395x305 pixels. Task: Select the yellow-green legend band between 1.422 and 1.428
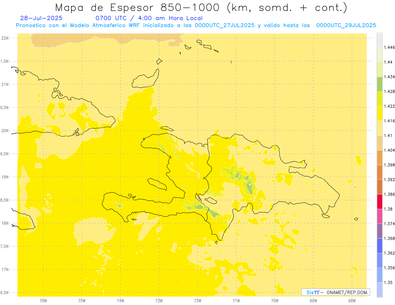[x=380, y=99]
